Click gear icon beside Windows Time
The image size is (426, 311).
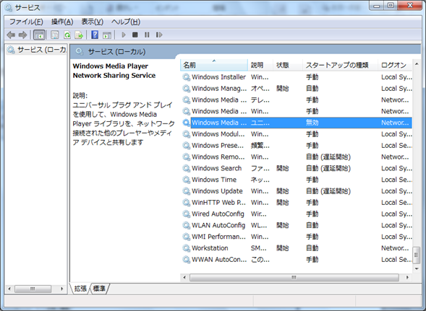[x=186, y=180]
